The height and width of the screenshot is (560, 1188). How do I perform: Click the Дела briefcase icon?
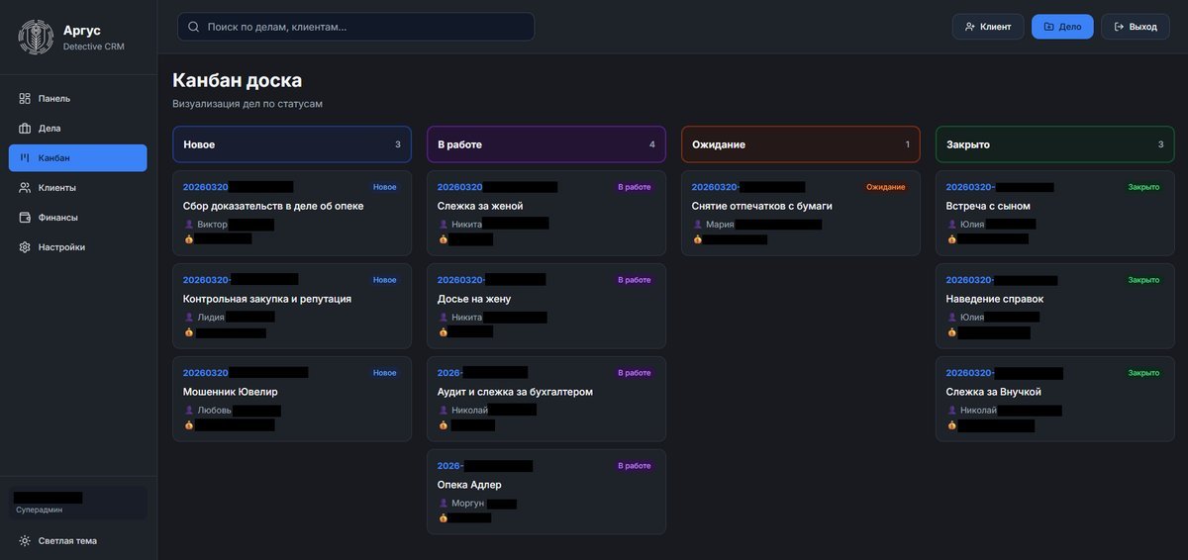click(25, 129)
